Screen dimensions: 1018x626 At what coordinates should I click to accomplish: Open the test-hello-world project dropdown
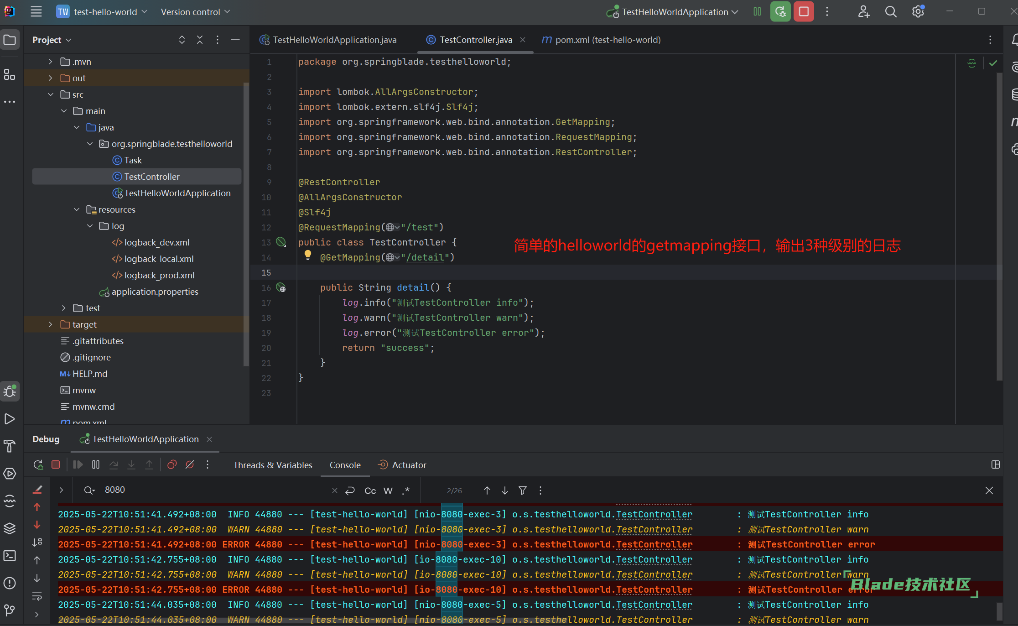point(102,12)
